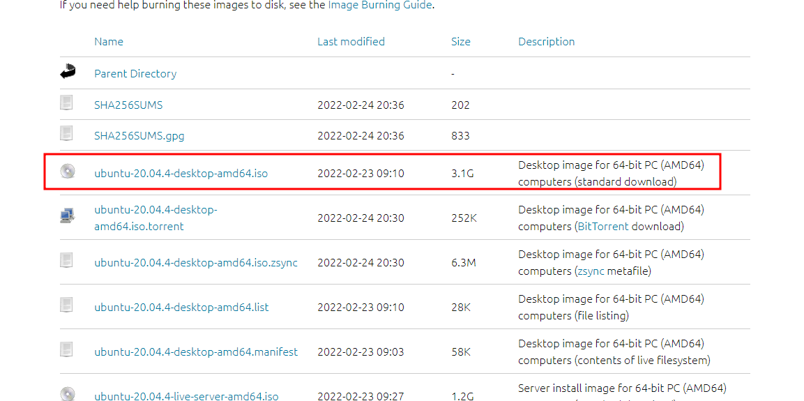Download the ubuntu-20.04.4-desktop-amd64.iso.torrent file
Screen dimensions: 804x401
(156, 218)
